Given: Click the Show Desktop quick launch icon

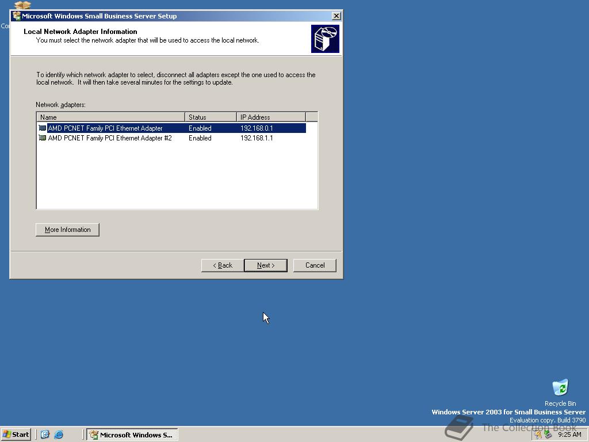Looking at the screenshot, I should coord(45,435).
